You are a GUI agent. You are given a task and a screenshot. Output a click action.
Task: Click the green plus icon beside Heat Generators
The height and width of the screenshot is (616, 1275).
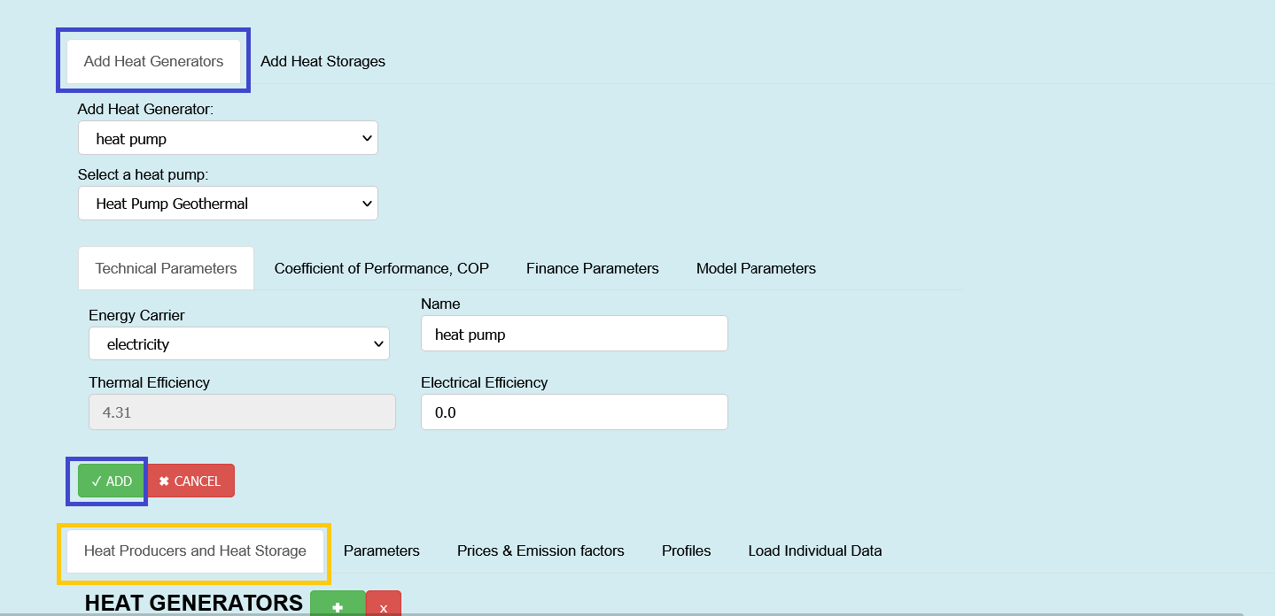(338, 604)
